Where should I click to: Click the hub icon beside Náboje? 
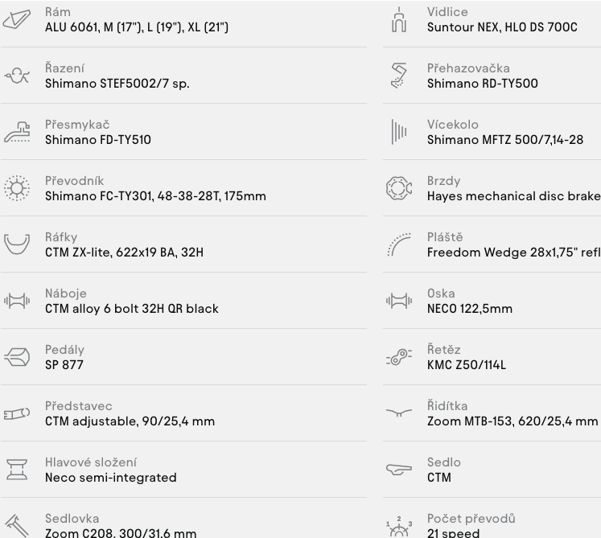[x=16, y=301]
